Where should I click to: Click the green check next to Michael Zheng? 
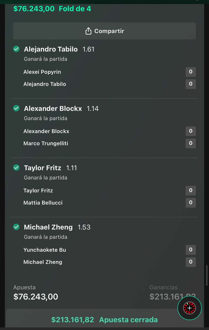[x=16, y=227]
